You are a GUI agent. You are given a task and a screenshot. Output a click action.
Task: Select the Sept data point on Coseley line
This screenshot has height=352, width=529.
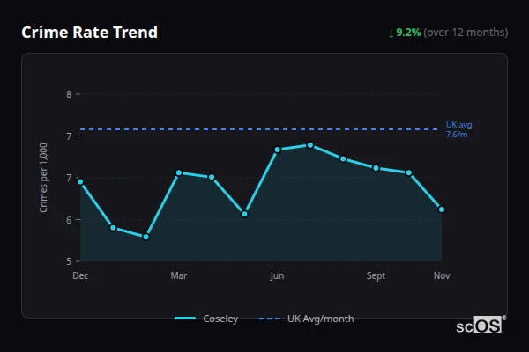376,168
